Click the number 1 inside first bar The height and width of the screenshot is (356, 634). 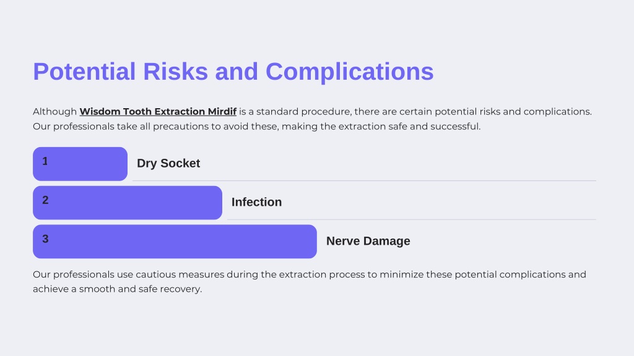coord(45,161)
